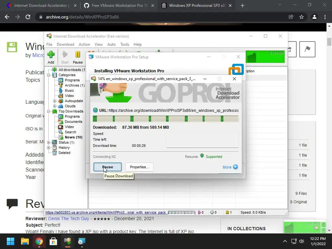The image size is (332, 249).
Task: Collapse the Top Downloads tree node
Action: pos(49,111)
